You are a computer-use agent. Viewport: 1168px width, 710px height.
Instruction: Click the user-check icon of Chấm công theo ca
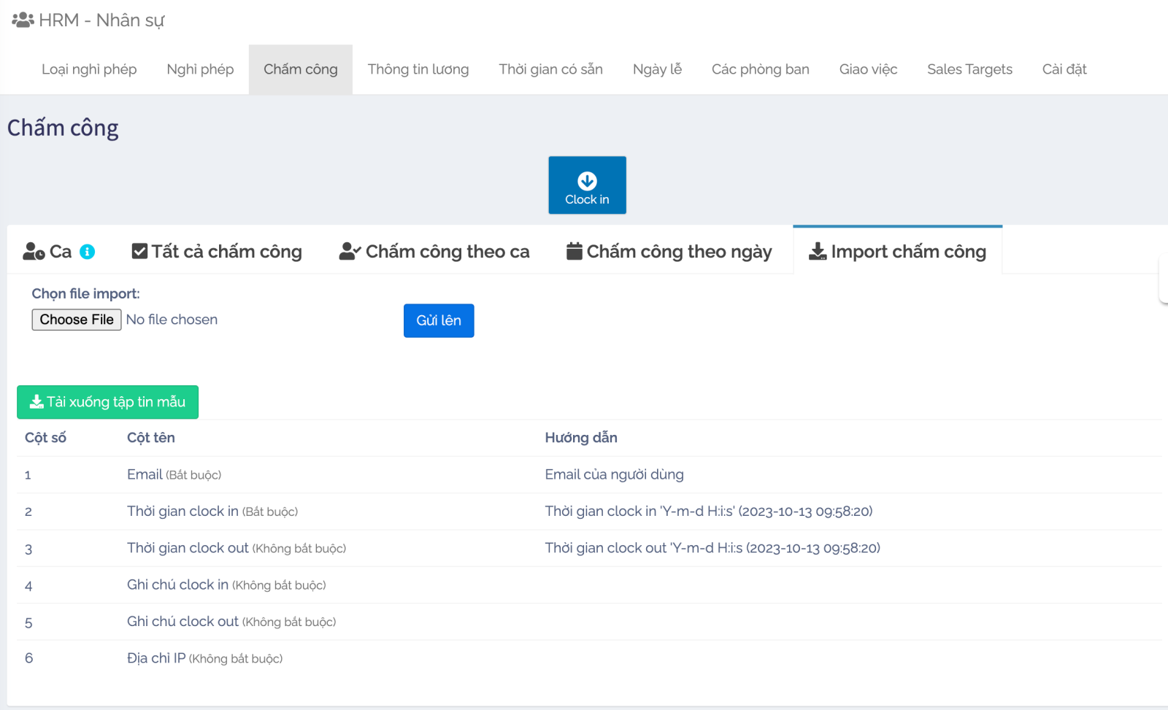pyautogui.click(x=350, y=252)
